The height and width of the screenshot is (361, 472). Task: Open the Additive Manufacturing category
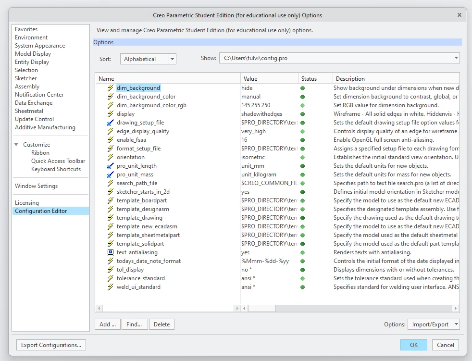pyautogui.click(x=45, y=127)
